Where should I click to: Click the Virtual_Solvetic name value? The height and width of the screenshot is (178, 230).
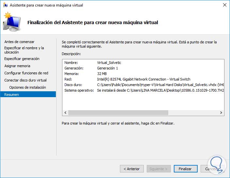[x=109, y=63]
